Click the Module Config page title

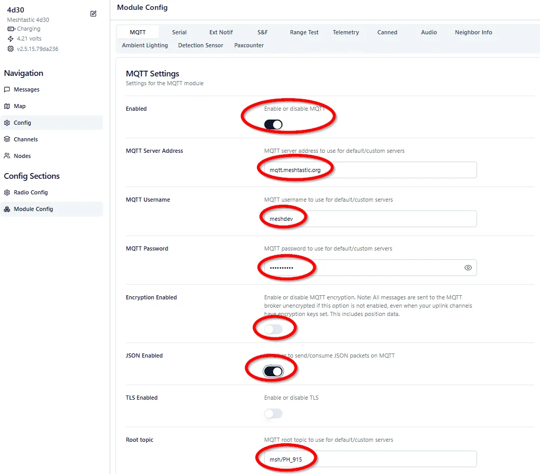click(142, 8)
